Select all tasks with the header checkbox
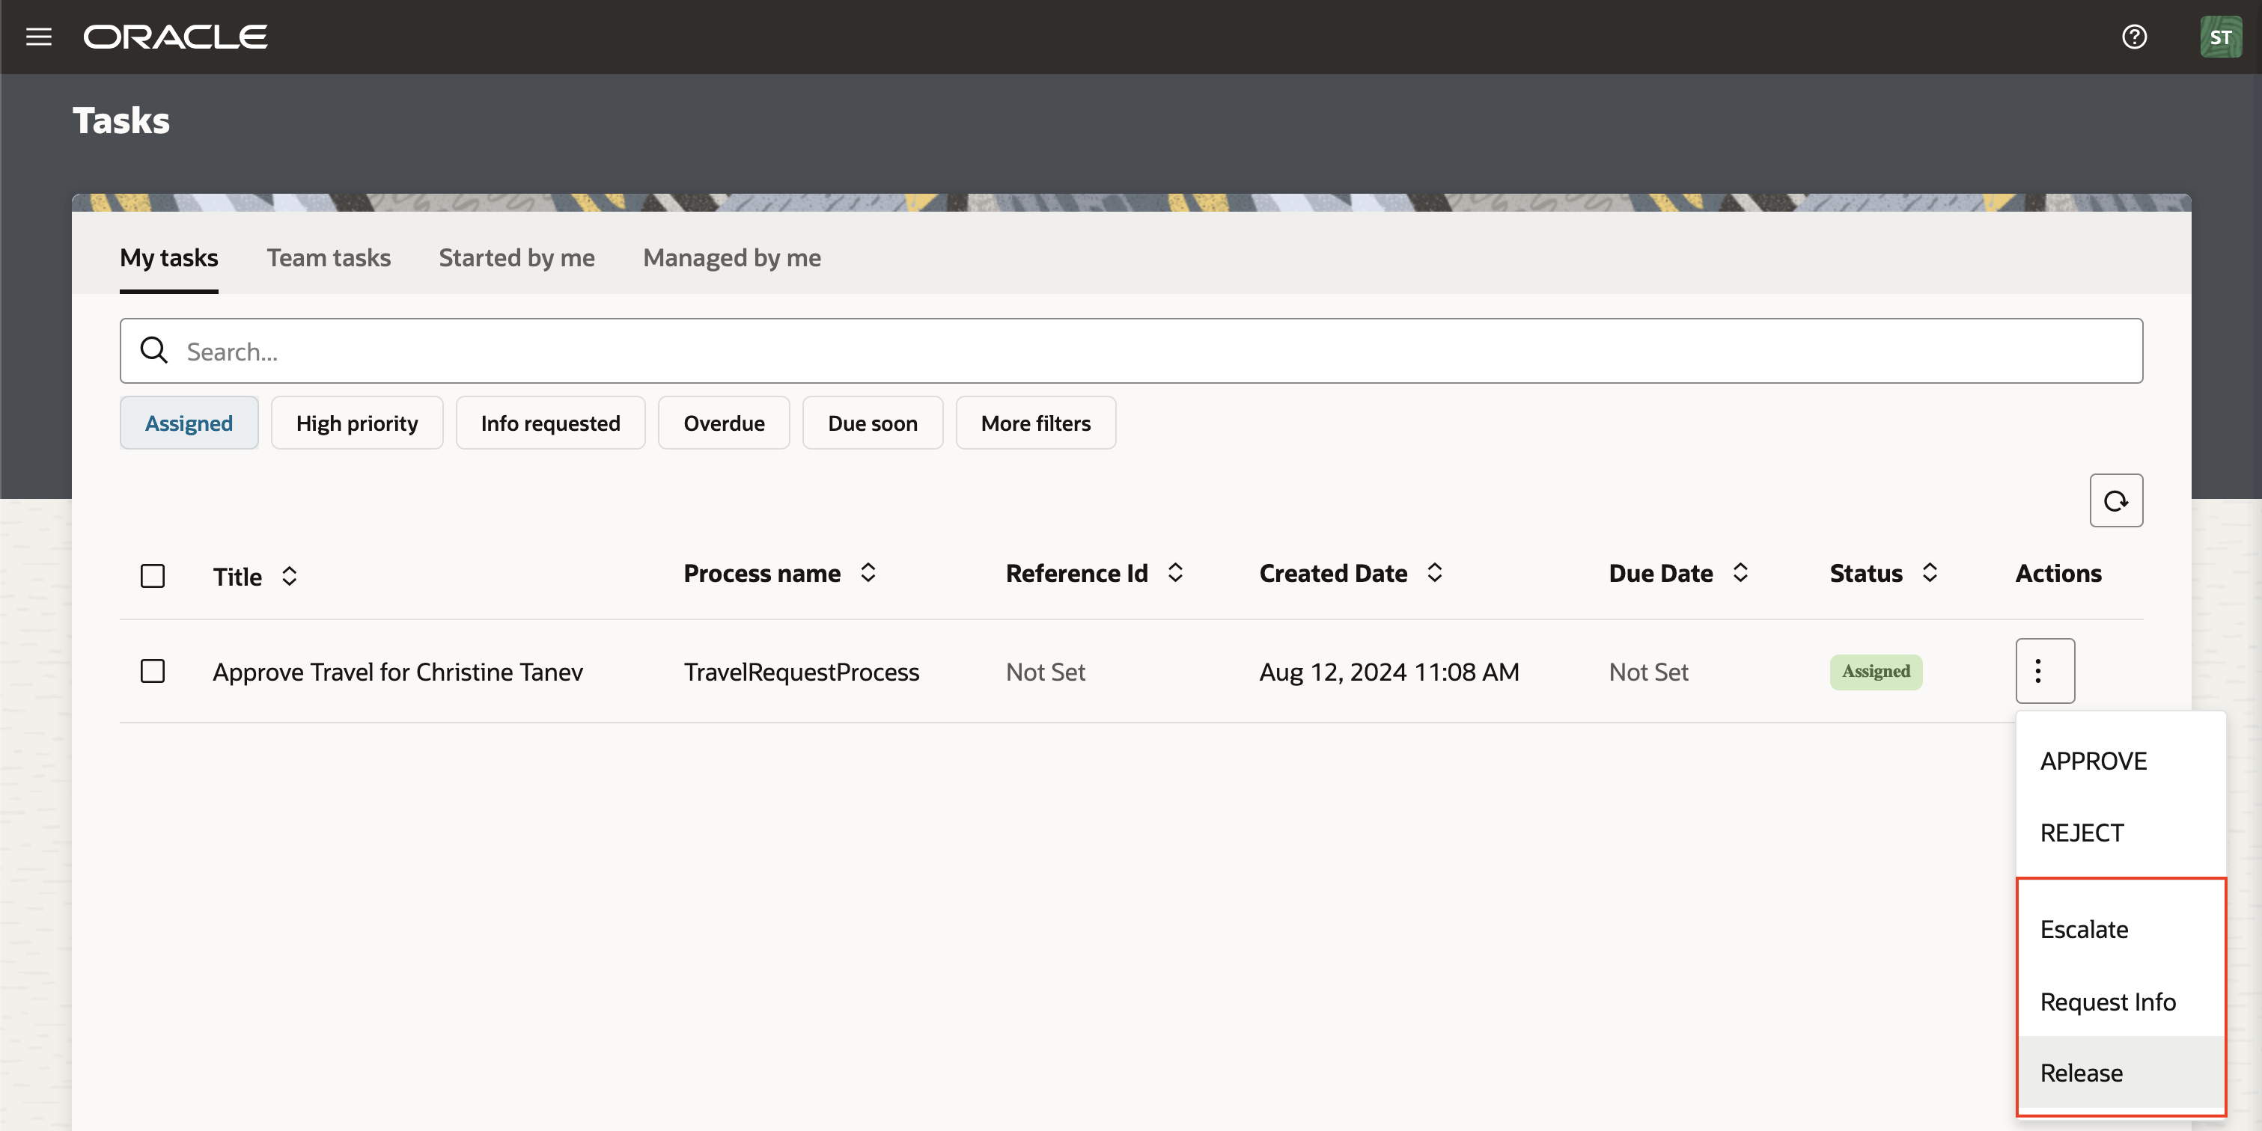 (153, 575)
